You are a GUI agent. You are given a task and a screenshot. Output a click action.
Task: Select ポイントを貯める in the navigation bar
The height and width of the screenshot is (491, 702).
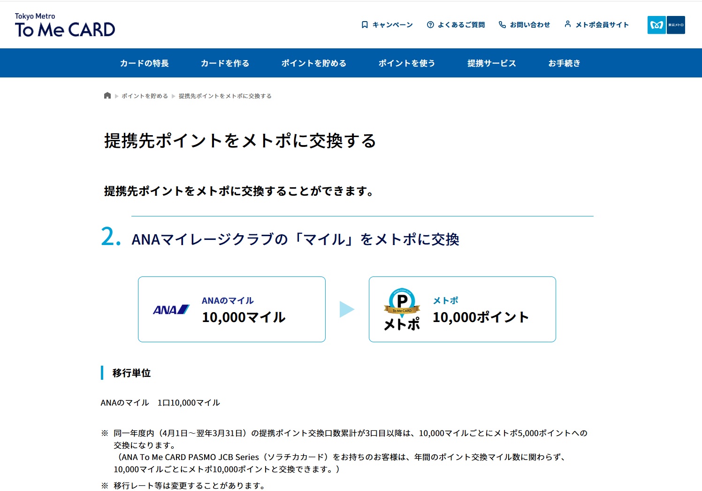313,63
